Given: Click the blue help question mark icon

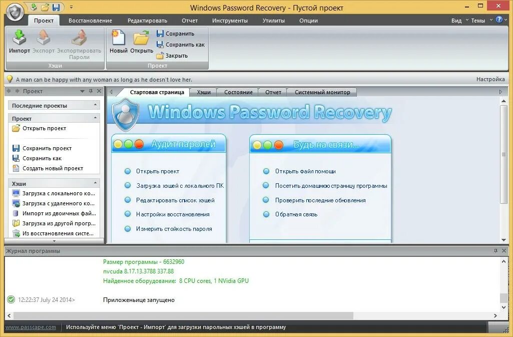Looking at the screenshot, I should click(499, 20).
